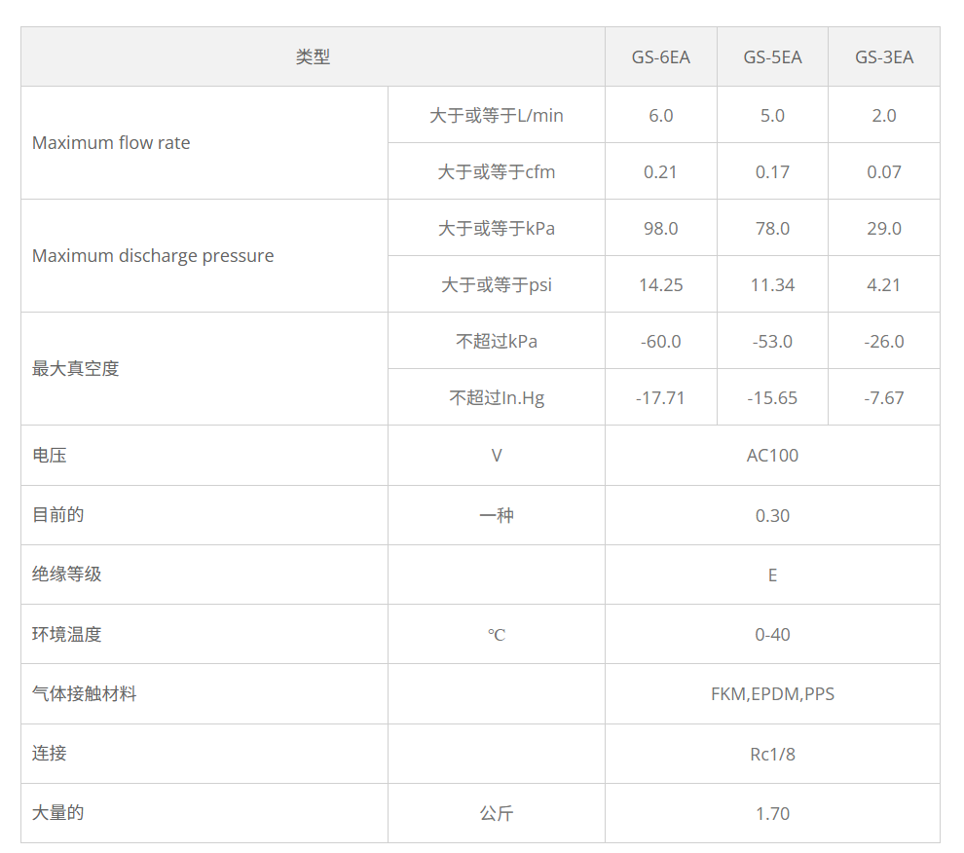Click the Maximum discharge pressure label
The height and width of the screenshot is (853, 964).
[x=153, y=256]
